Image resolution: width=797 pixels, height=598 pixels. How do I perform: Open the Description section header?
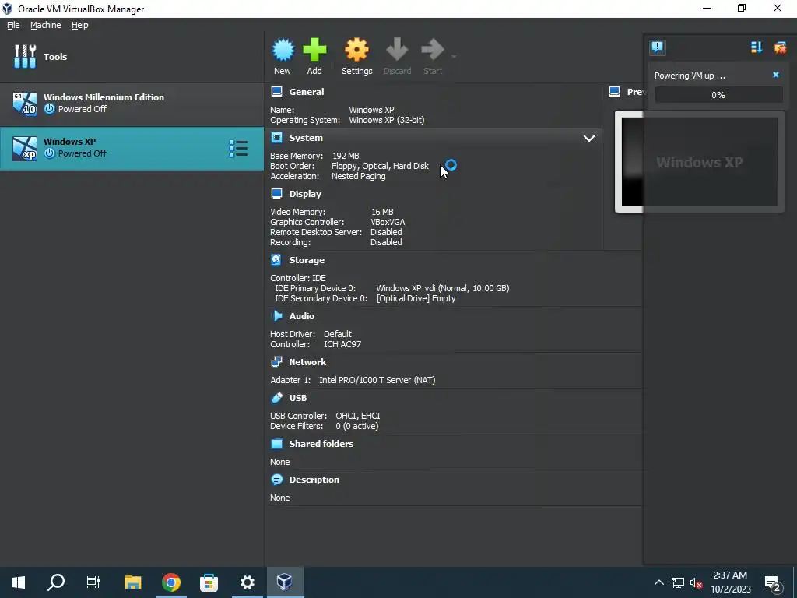pos(314,480)
